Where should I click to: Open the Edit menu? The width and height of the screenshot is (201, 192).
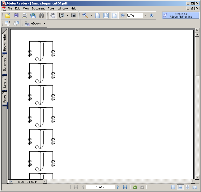point(17,8)
